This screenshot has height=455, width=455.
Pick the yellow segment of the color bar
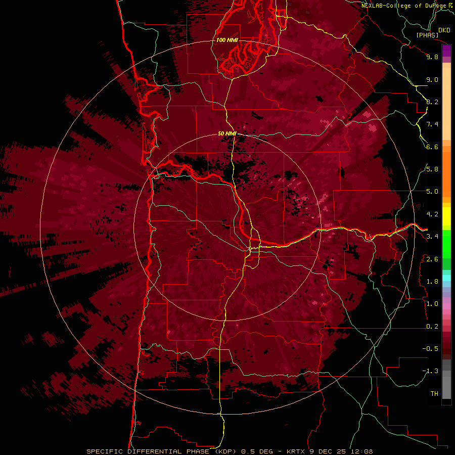click(446, 216)
